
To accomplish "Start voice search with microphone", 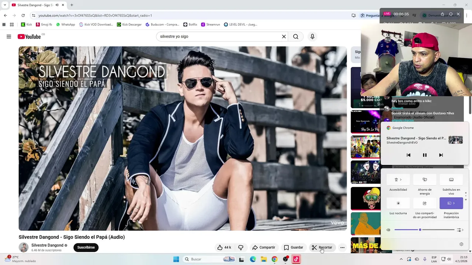I will (x=312, y=36).
